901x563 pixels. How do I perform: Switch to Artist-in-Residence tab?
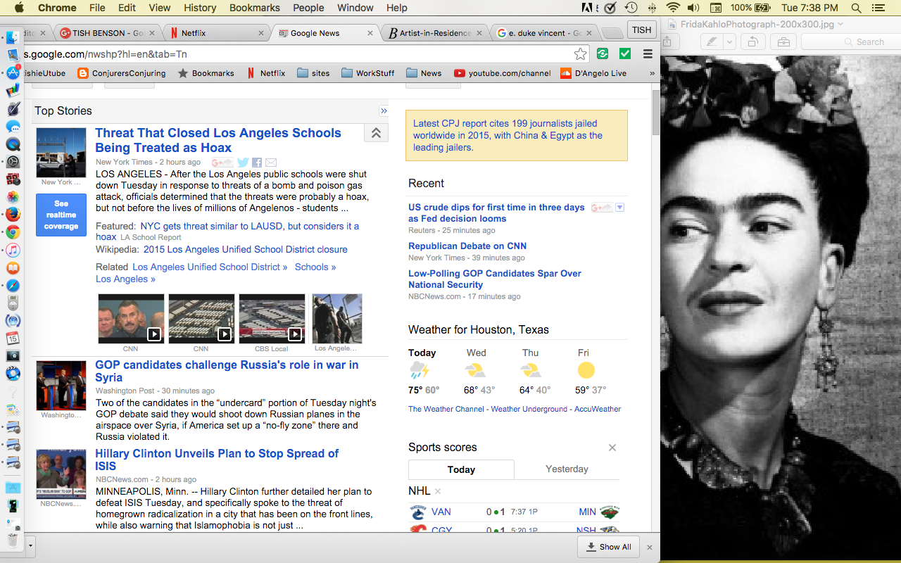435,33
